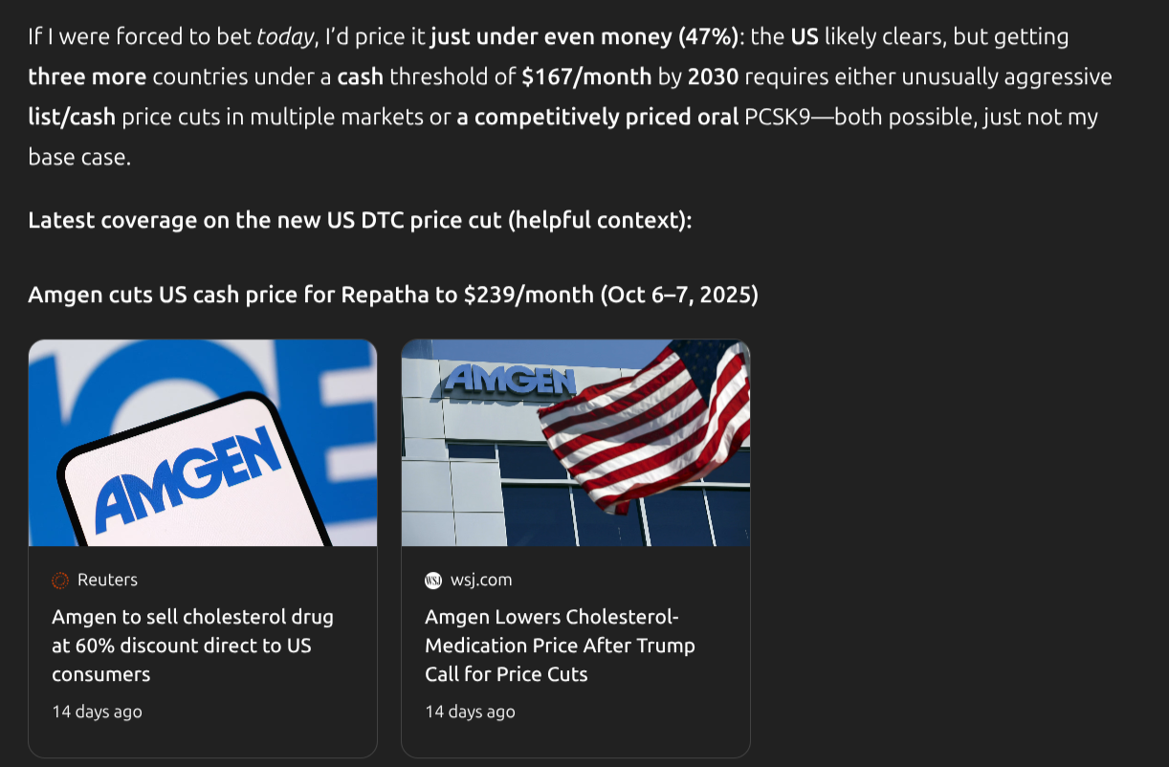The width and height of the screenshot is (1169, 767).
Task: Click "14 days ago" on WSJ card
Action: [470, 712]
